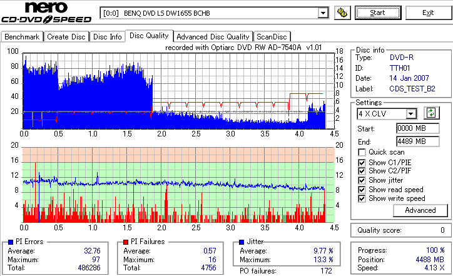This screenshot has width=453, height=276.
Task: Click the Nero CD-DVD Speed logo
Action: point(46,13)
